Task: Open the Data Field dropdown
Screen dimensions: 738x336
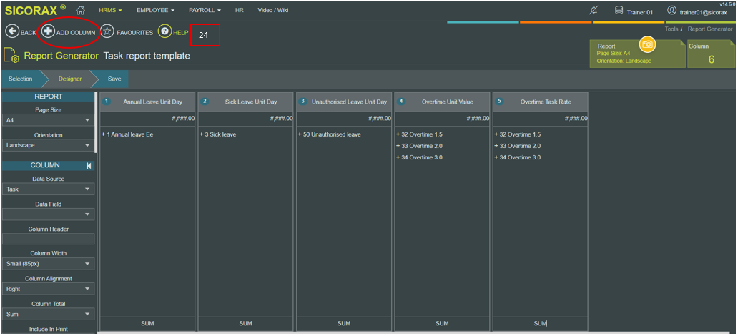Action: [x=48, y=214]
